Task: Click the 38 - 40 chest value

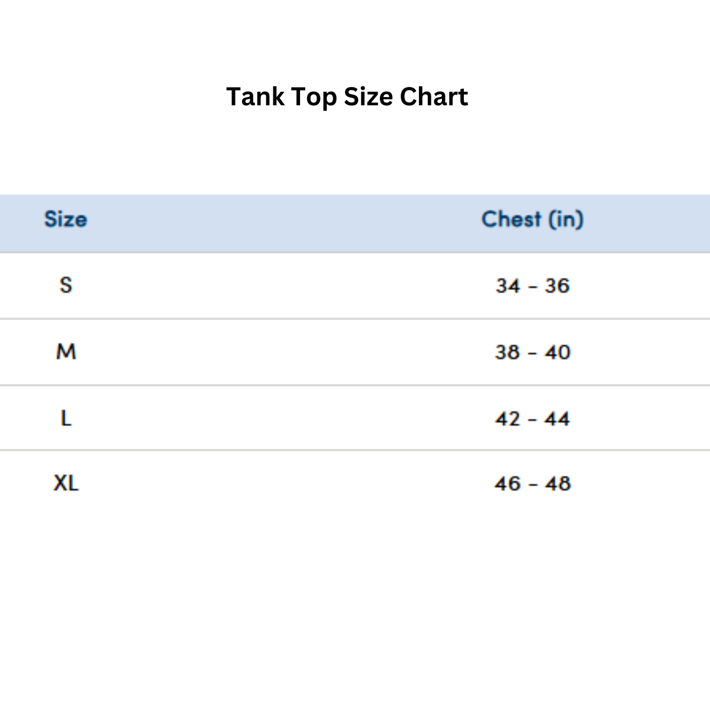Action: click(x=532, y=353)
